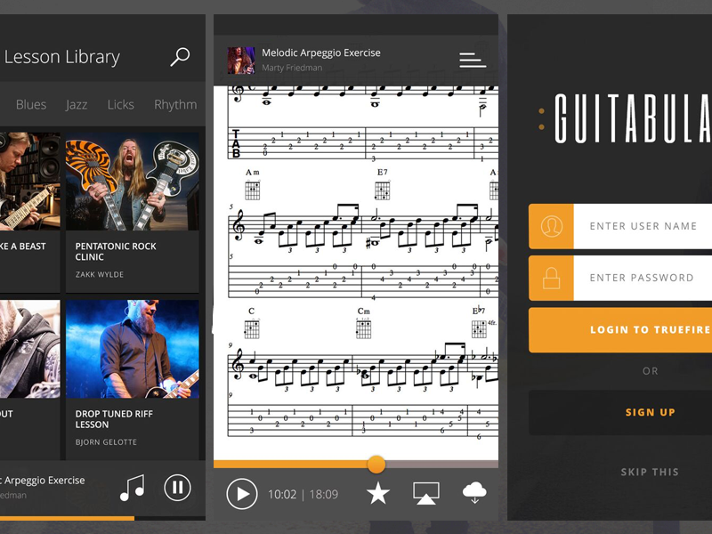Play the Melodic Arpeggio Exercise lesson

241,494
